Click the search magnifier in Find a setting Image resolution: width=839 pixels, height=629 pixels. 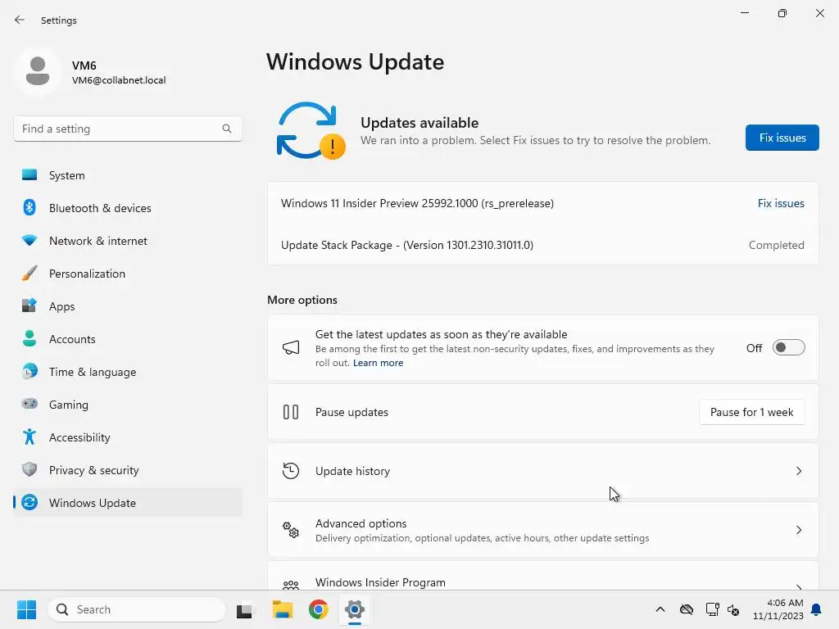(x=227, y=129)
